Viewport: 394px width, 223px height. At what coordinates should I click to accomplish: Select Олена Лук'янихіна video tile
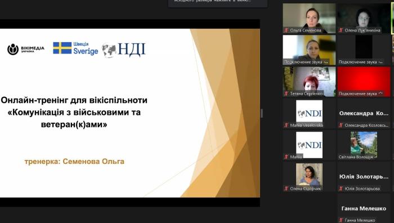364,18
